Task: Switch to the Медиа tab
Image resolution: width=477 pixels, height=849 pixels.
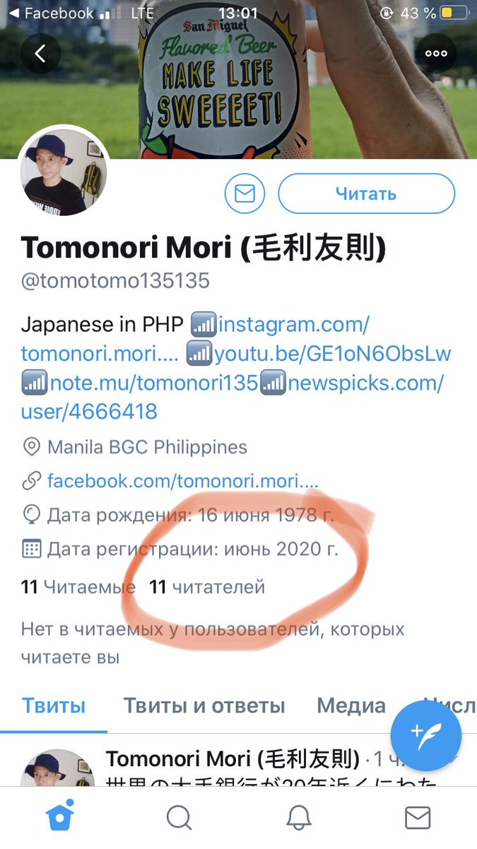Action: coord(351,705)
